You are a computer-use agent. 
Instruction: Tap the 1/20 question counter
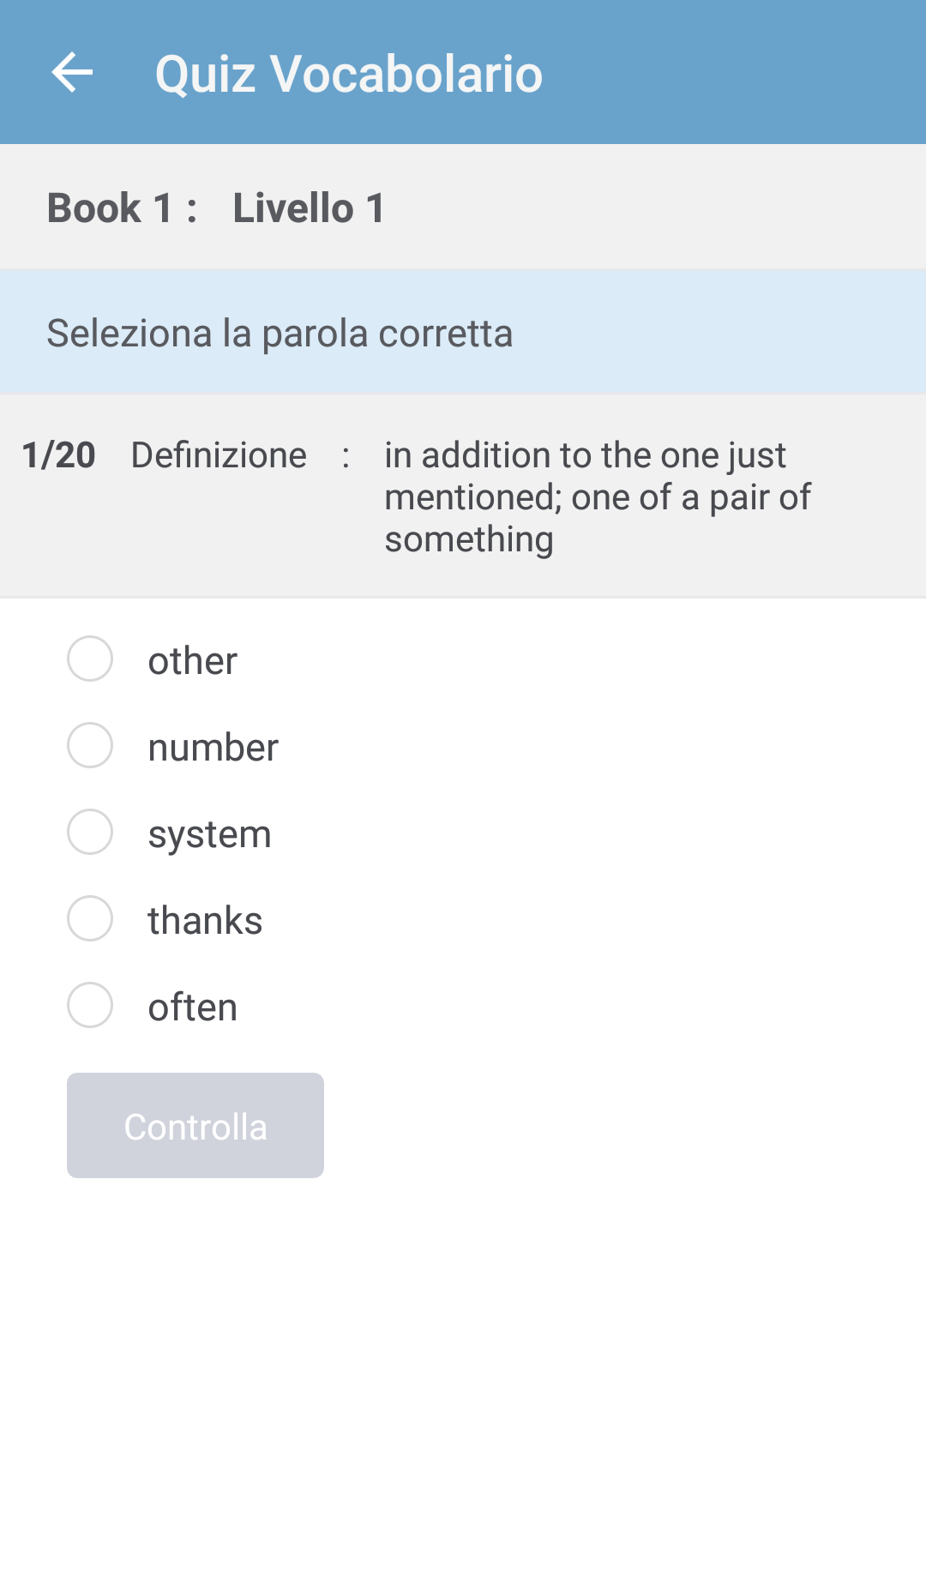coord(58,455)
